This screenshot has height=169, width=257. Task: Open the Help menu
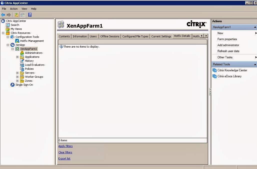click(x=33, y=9)
